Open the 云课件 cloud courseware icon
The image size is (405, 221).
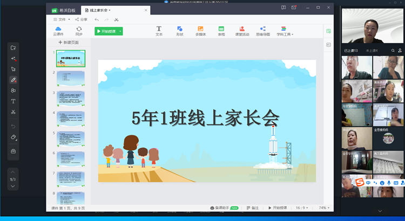click(58, 31)
